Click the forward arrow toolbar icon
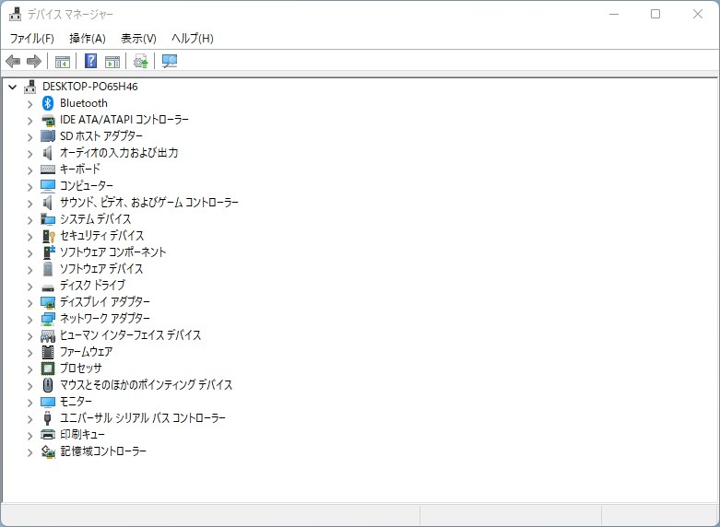 [x=34, y=61]
